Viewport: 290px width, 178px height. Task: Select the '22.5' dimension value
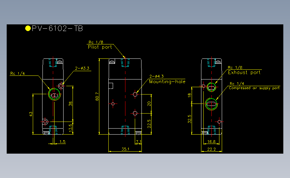149,124
